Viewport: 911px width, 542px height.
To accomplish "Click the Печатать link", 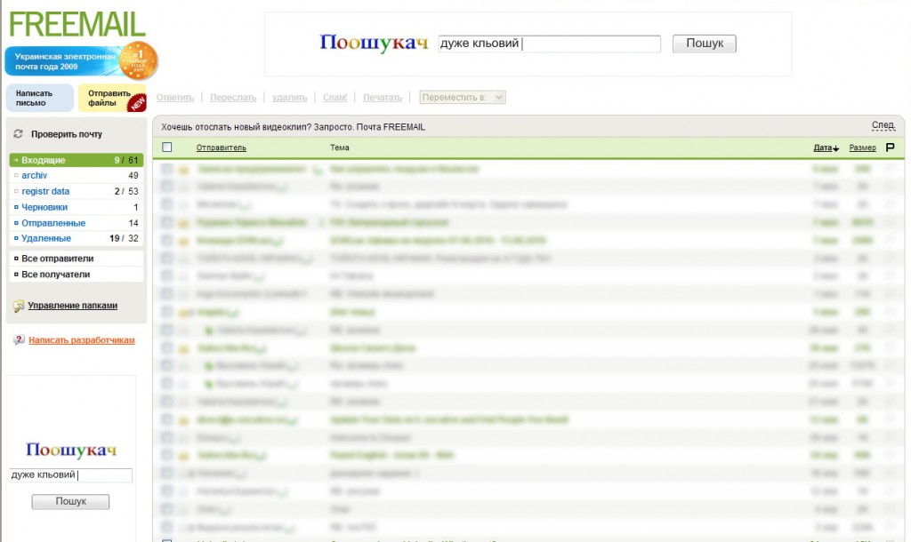I will [383, 98].
